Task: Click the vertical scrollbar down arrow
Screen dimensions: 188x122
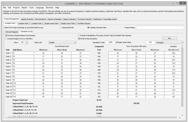Action: pyautogui.click(x=182, y=115)
